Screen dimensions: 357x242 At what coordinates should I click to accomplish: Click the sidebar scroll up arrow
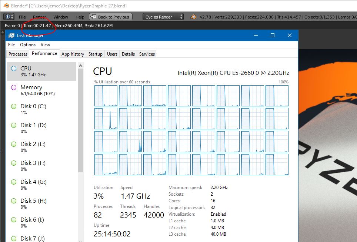click(x=80, y=66)
